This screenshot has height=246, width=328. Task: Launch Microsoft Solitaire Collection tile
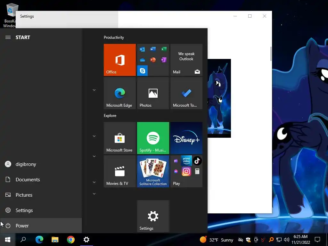click(x=153, y=171)
